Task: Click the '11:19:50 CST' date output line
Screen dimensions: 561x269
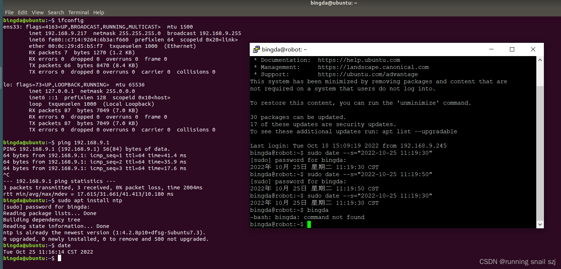Action: tap(314, 189)
